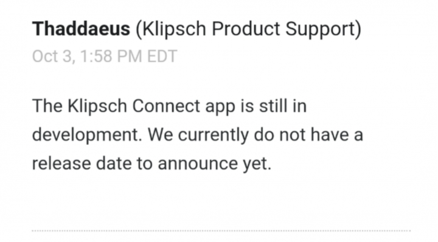
Task: Click the word currently in the message
Action: pos(213,136)
